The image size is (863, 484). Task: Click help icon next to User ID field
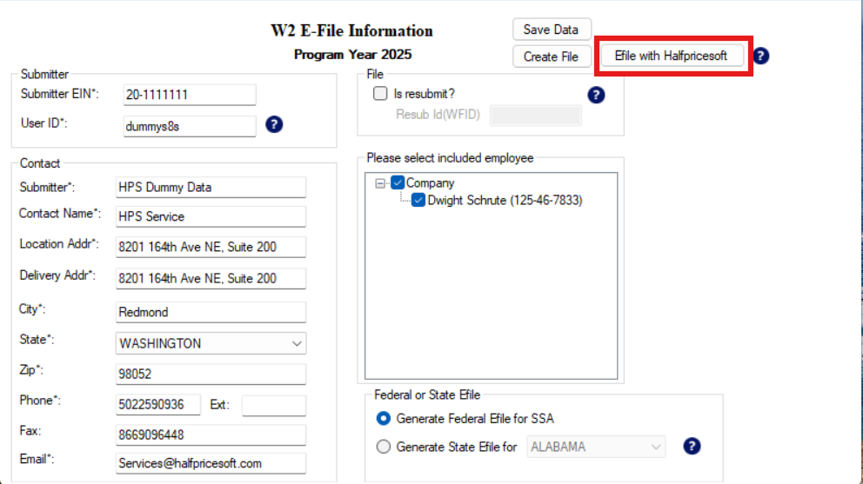coord(274,125)
